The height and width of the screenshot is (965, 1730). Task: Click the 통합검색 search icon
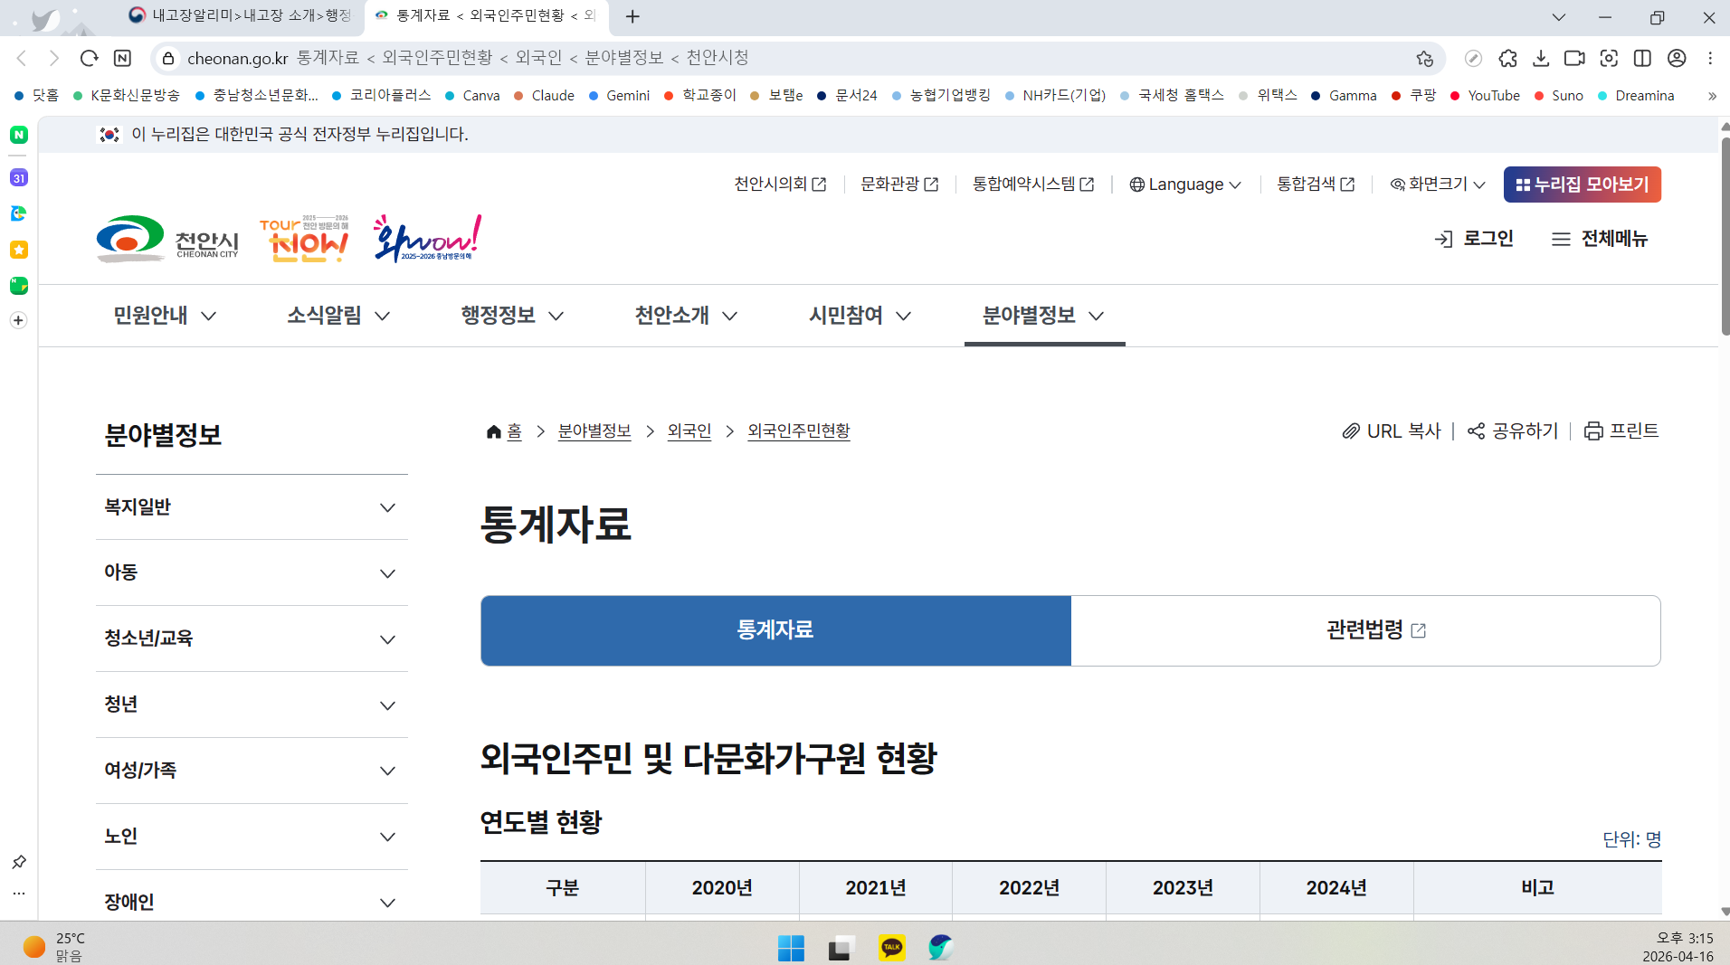coord(1347,184)
